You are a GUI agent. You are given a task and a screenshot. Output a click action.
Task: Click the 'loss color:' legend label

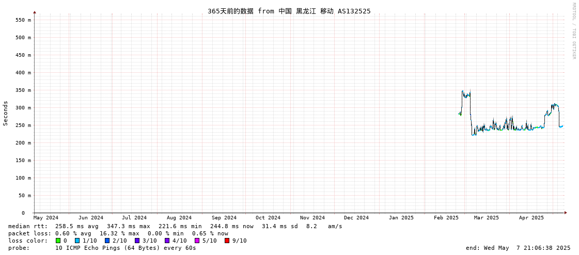click(28, 241)
